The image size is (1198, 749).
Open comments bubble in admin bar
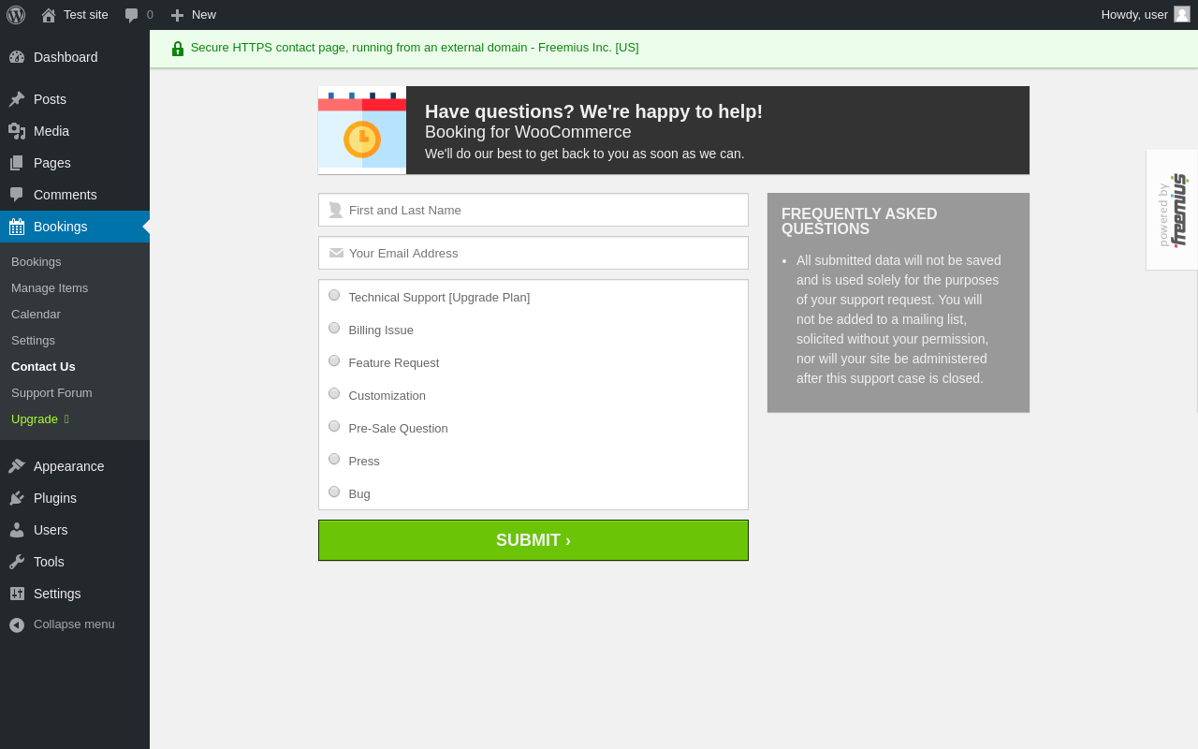132,15
